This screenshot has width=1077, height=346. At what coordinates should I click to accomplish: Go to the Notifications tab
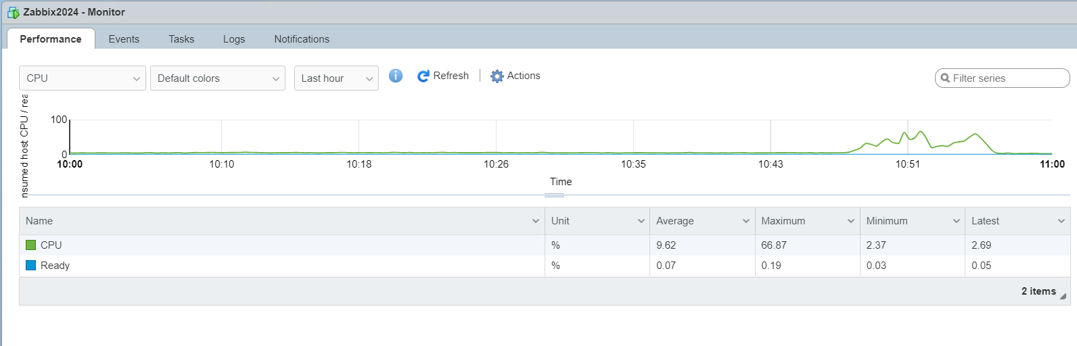point(302,39)
